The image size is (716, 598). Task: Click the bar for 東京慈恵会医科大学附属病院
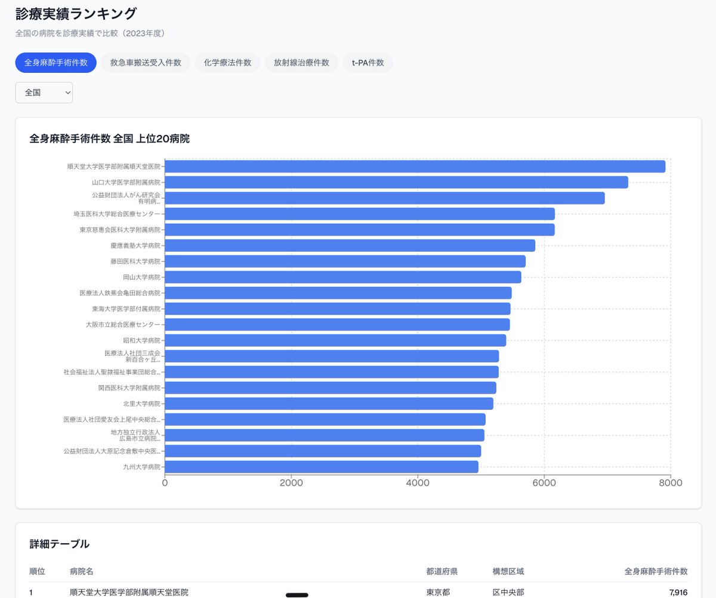[360, 230]
